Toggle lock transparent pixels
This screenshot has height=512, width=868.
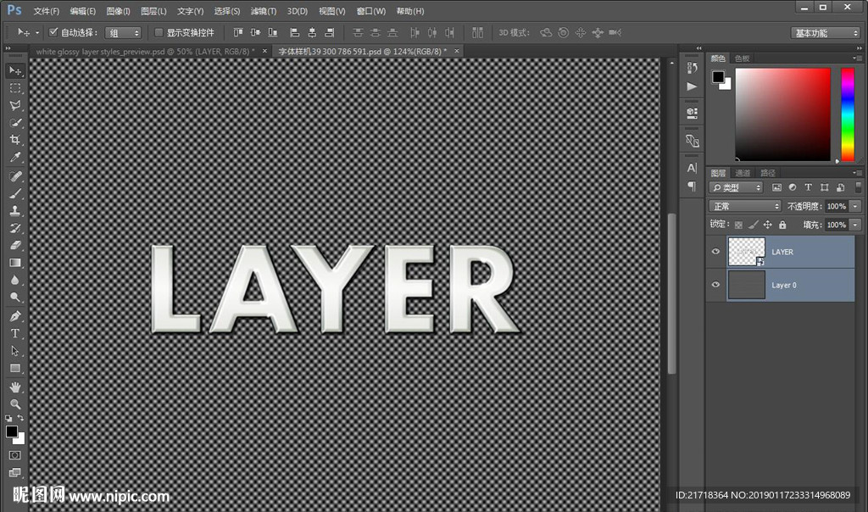click(x=738, y=225)
